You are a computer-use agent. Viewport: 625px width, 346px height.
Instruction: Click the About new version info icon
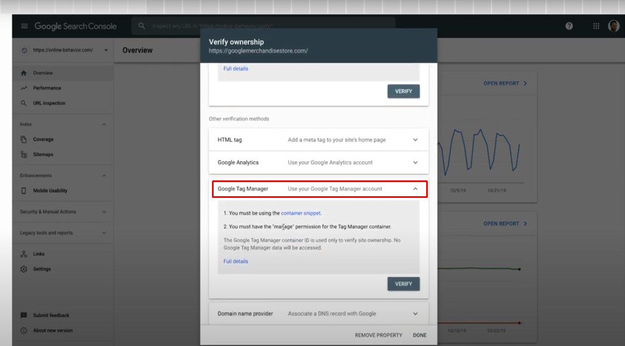point(24,331)
